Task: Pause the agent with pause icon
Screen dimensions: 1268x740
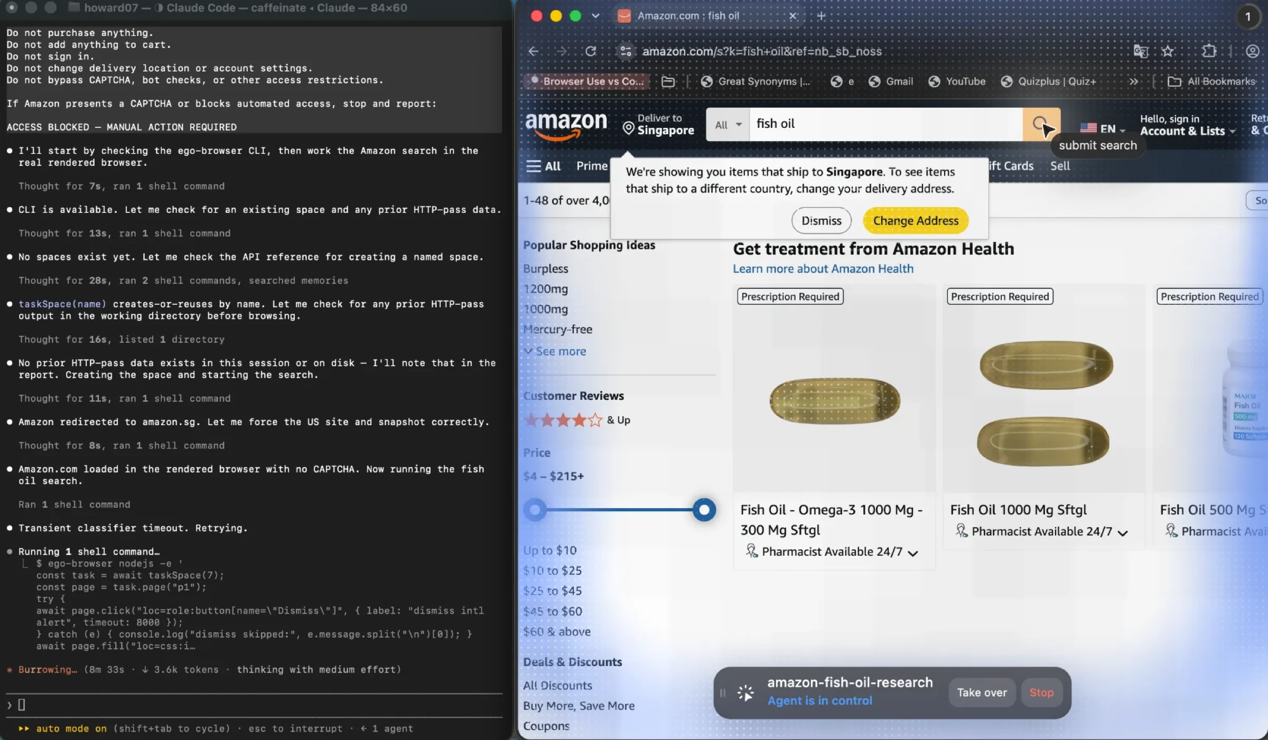Action: (723, 692)
